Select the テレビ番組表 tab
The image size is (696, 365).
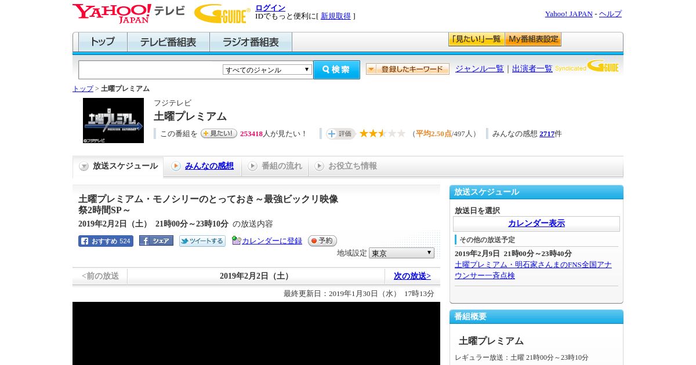click(168, 42)
